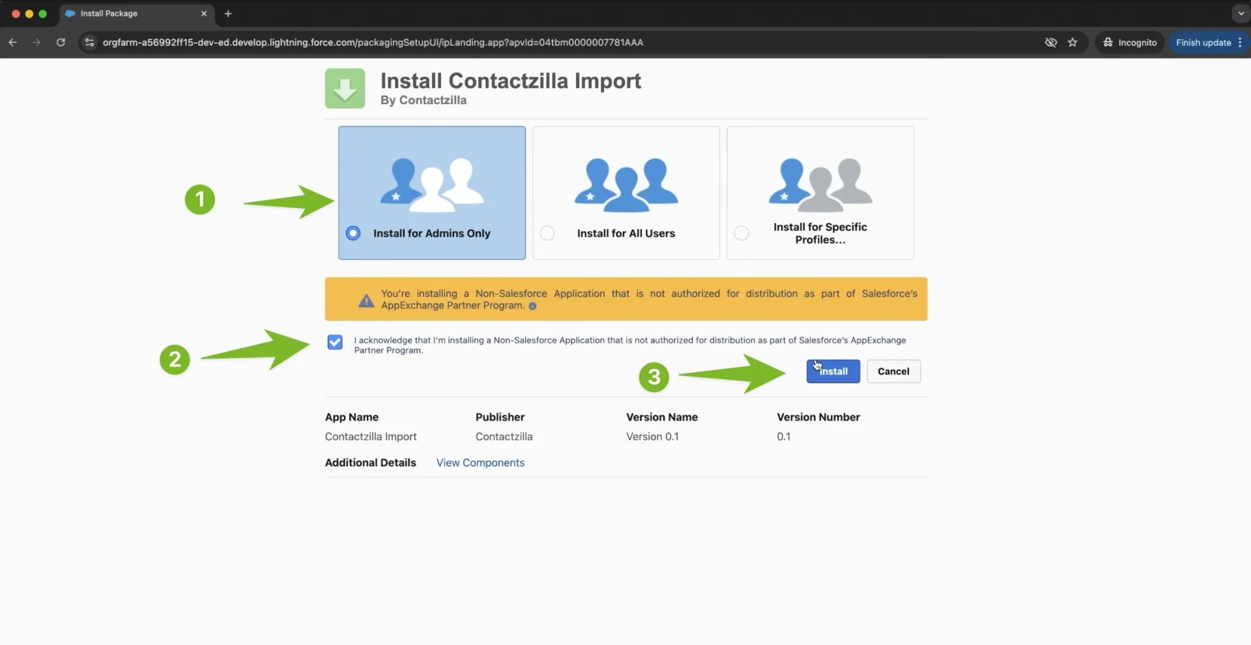Click the warning info icon after Partner Program
The width and height of the screenshot is (1251, 645).
point(532,306)
